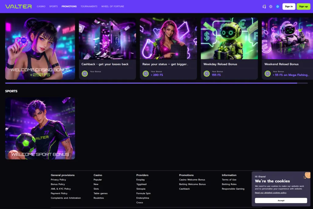
Task: Accept the cookies
Action: tap(281, 200)
